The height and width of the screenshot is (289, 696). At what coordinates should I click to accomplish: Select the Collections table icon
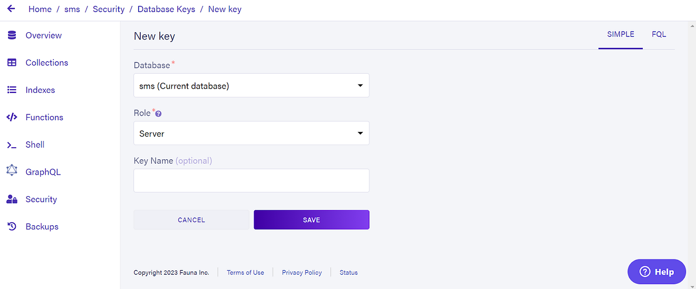tap(12, 63)
